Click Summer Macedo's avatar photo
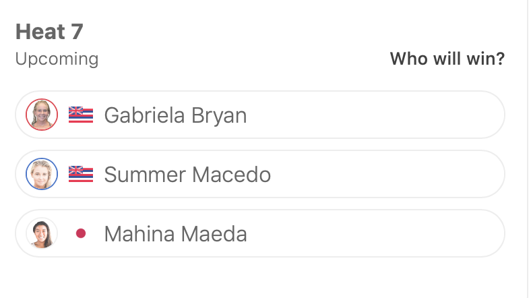The image size is (531, 298). tap(42, 174)
